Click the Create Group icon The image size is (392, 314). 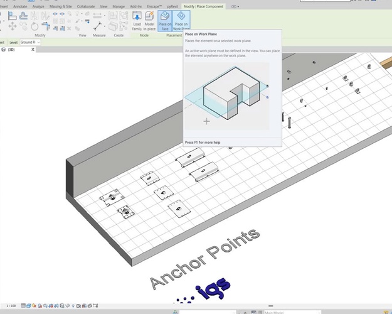click(x=124, y=16)
